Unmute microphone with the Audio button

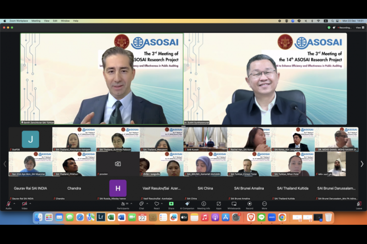8,204
